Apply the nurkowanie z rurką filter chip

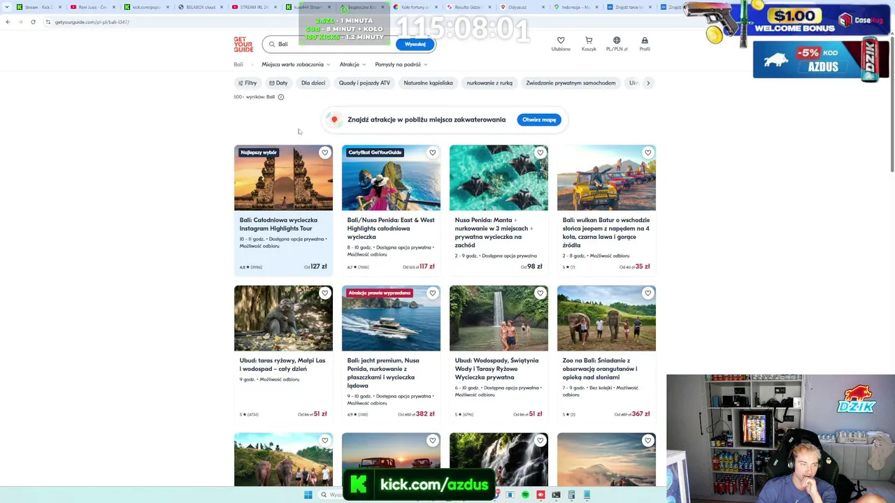point(489,83)
